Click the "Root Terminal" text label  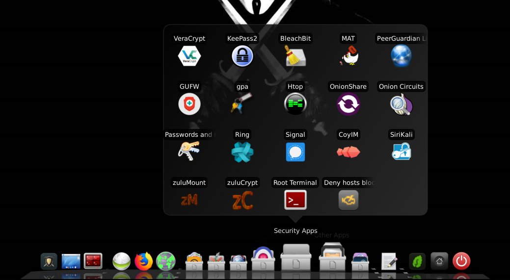[295, 182]
